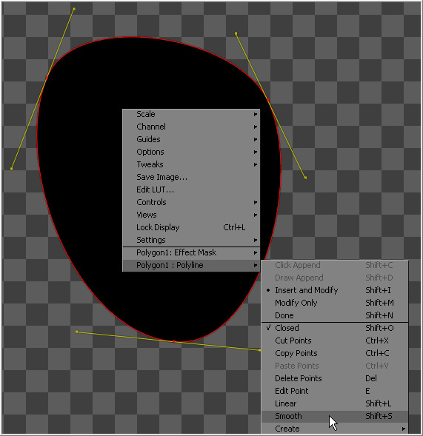Select the yellow handle near top left
423x436 pixels.
74,9
